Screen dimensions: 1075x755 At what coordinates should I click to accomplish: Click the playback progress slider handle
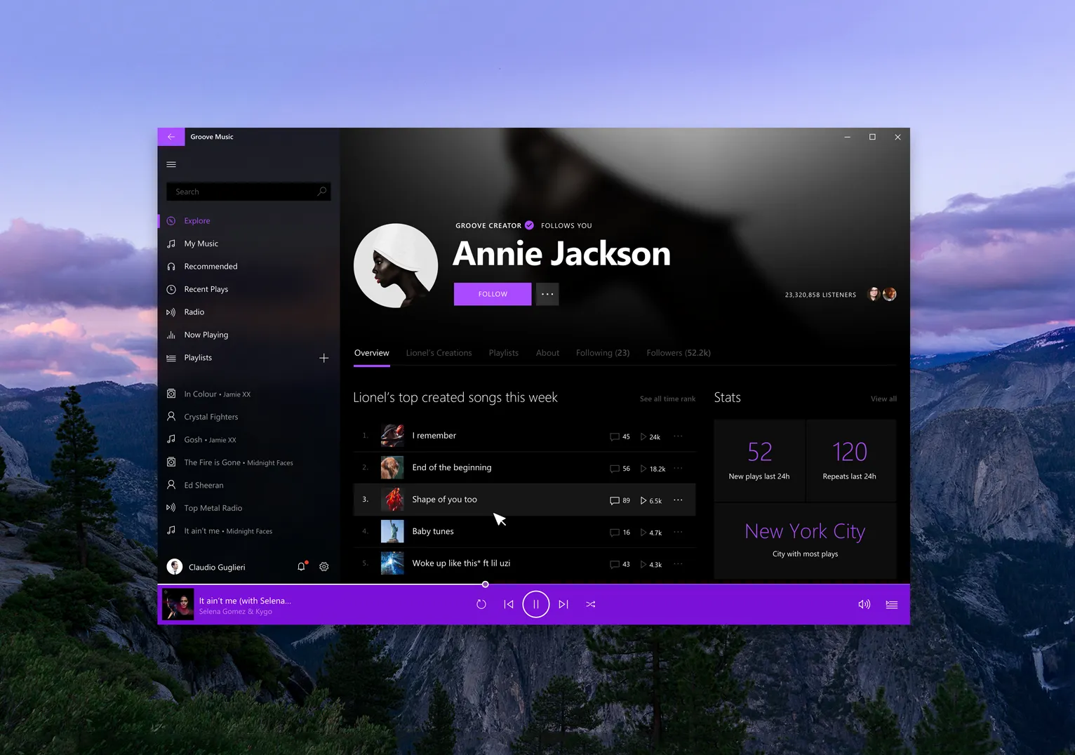coord(485,584)
